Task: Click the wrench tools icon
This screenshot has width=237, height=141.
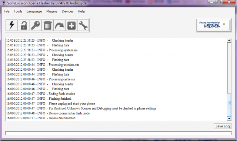Action: (83, 25)
